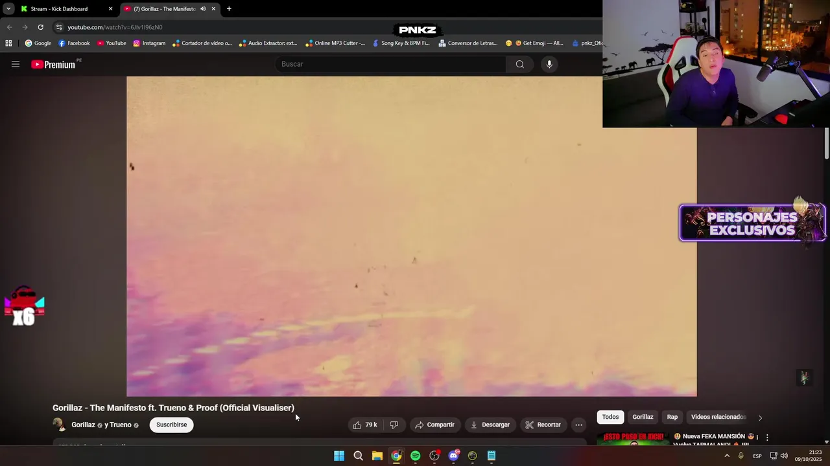Click the browser address bar URL
The image size is (830, 466).
(x=115, y=27)
